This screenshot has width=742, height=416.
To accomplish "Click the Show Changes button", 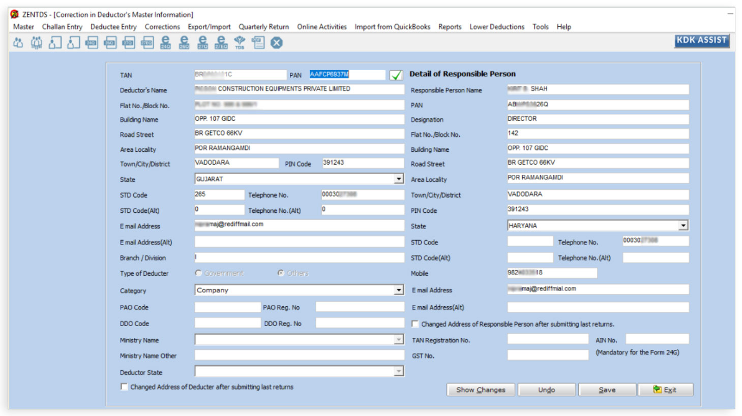I will click(481, 390).
